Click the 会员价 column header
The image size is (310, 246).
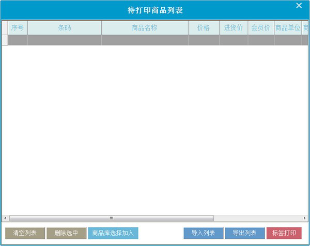261,28
